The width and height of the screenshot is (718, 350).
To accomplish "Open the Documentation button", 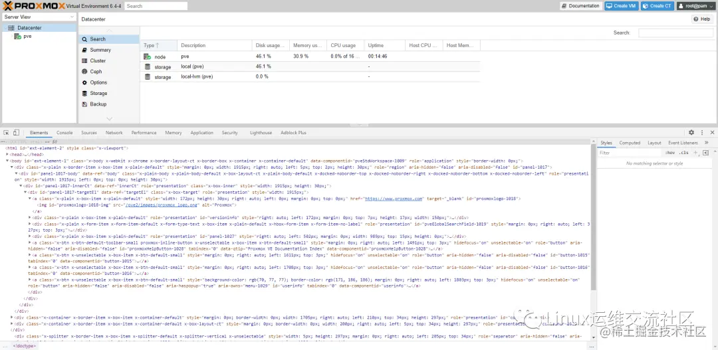I will tap(580, 6).
